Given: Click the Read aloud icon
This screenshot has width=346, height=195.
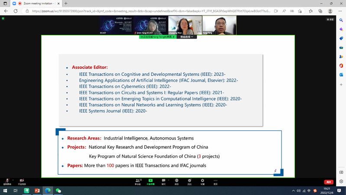Looking at the screenshot, I should click(284, 11).
